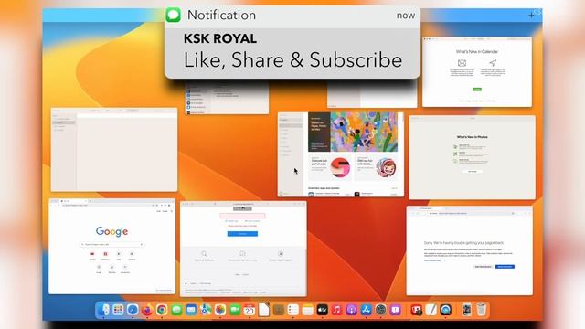Viewport: 585px width, 329px height.
Task: Open QuickTime Player from the Dock
Action: click(x=445, y=310)
